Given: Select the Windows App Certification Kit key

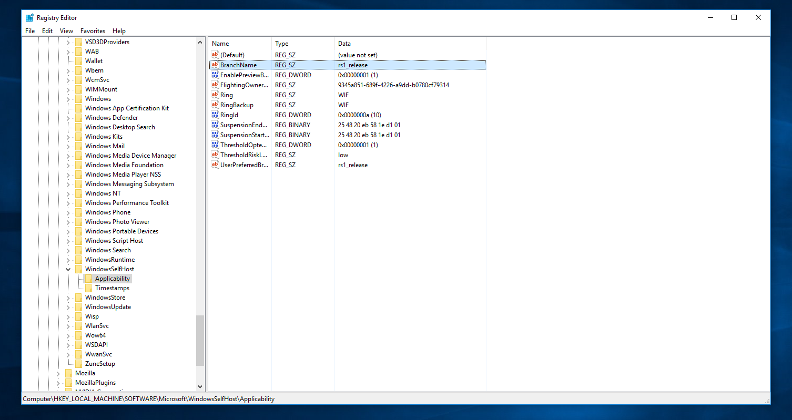Looking at the screenshot, I should 127,108.
